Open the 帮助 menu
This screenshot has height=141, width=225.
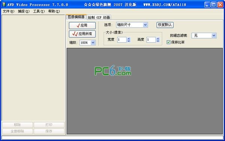54,11
